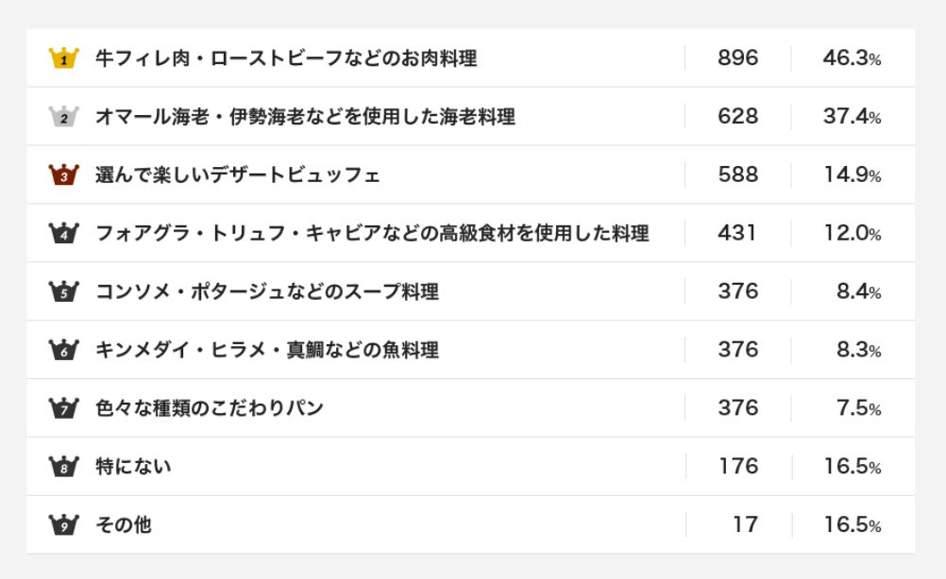
Task: Click the その他 row label
Action: click(x=124, y=525)
